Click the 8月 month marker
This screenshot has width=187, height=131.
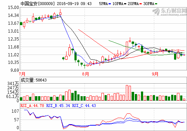[86, 74]
